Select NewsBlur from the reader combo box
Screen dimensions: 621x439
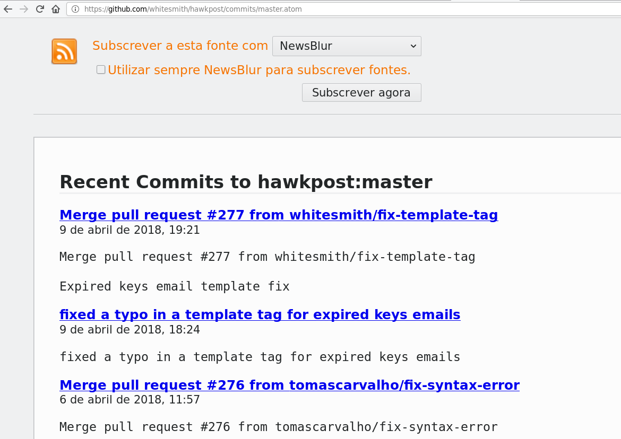[x=347, y=46]
